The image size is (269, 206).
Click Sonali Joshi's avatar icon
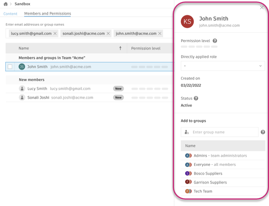[x=22, y=97]
